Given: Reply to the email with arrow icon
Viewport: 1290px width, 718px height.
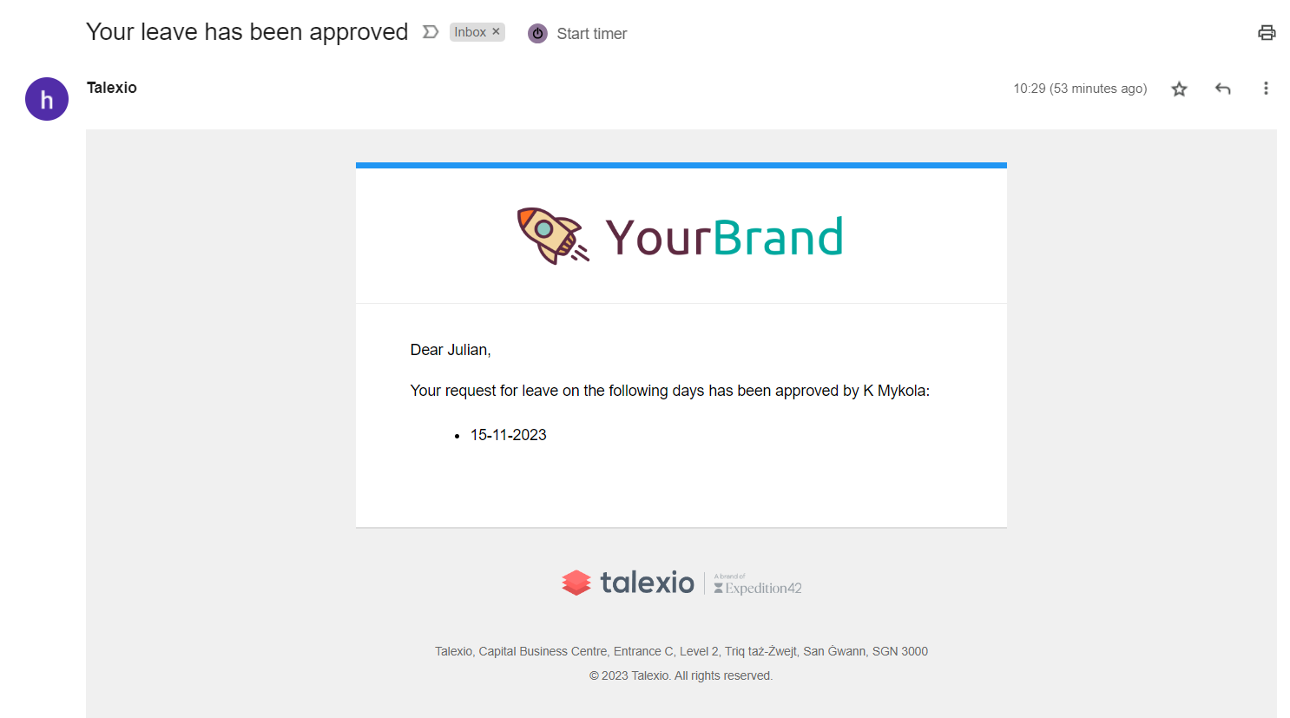Looking at the screenshot, I should pyautogui.click(x=1223, y=89).
